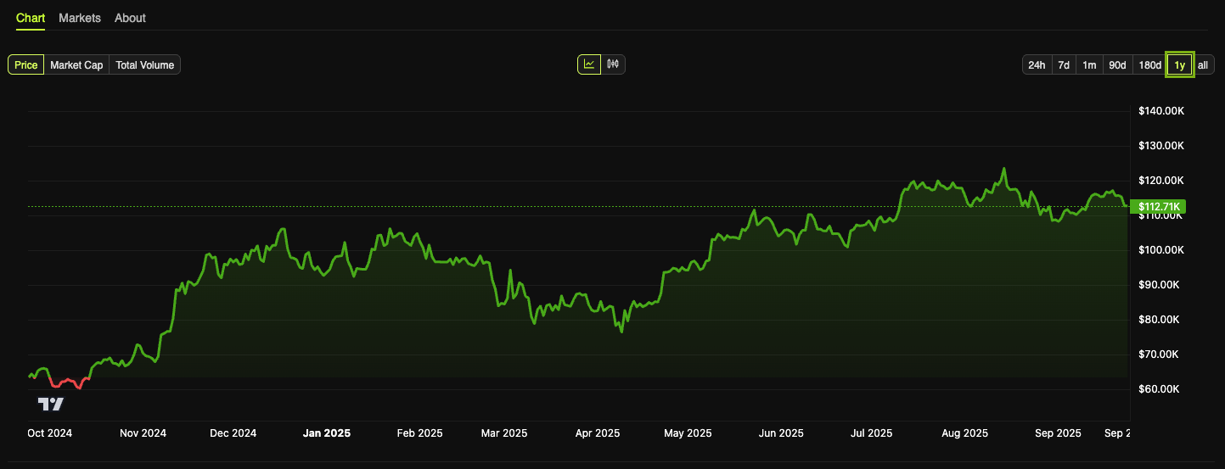Click the Jan 2025 date axis label
The image size is (1225, 469).
(x=327, y=433)
